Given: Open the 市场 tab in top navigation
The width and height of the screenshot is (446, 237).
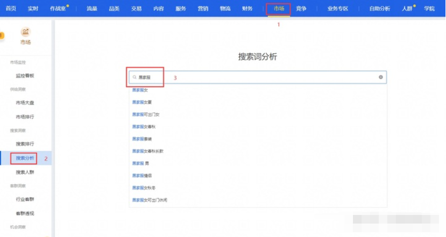Looking at the screenshot, I should (x=279, y=9).
